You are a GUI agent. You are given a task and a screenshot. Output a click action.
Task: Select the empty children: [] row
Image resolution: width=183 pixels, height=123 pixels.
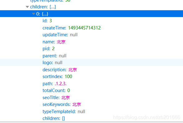point(91,118)
